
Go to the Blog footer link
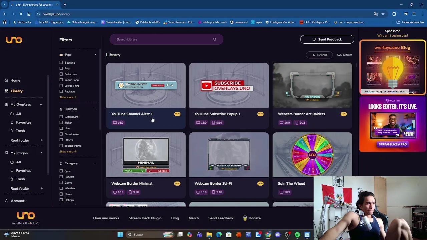coord(175,218)
